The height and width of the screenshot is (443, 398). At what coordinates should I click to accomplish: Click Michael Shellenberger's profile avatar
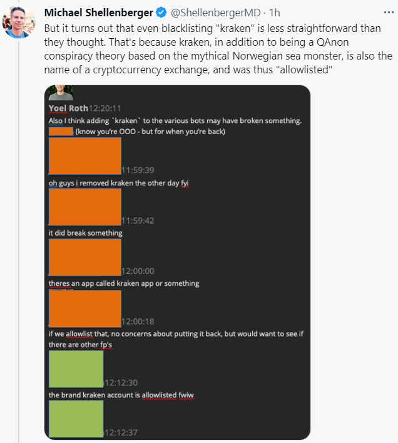(19, 21)
